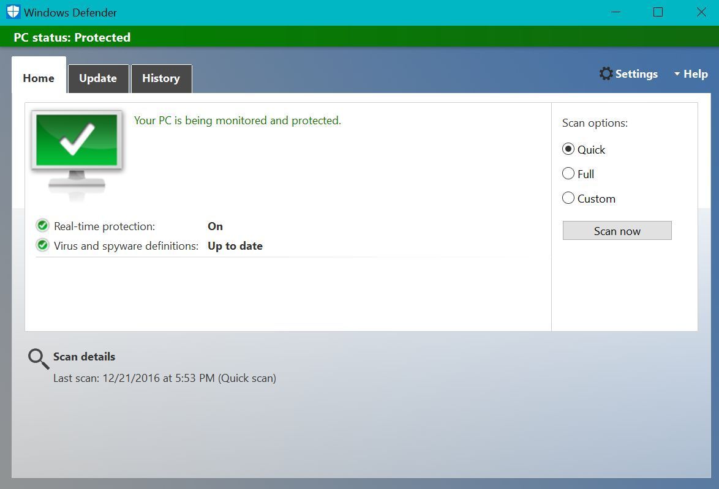Screen dimensions: 719x489
Task: Click the magnifying glass Scan details icon
Action: (x=39, y=359)
